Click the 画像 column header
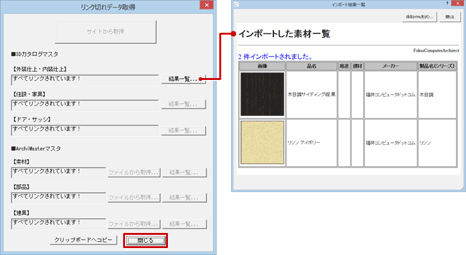The width and height of the screenshot is (466, 255). pos(262,66)
